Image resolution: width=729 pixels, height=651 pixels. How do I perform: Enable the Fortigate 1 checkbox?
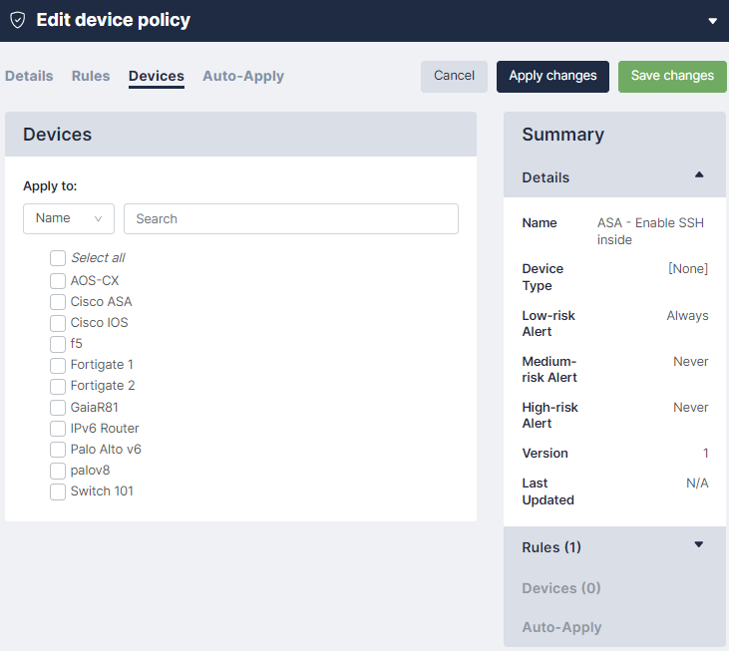pyautogui.click(x=58, y=365)
